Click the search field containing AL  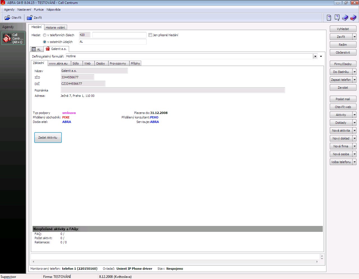point(113,42)
